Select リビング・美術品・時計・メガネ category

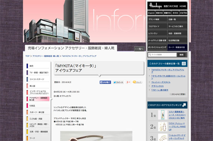coord(38,125)
